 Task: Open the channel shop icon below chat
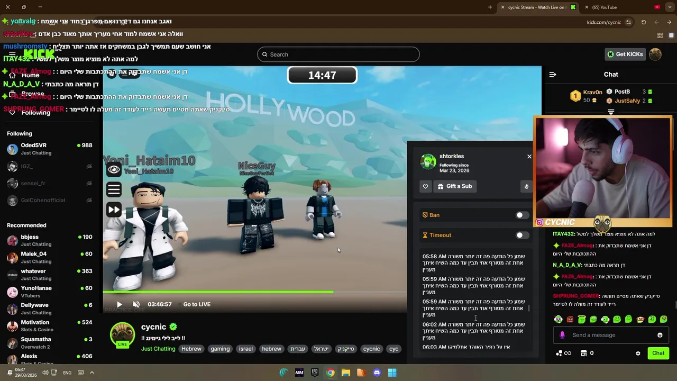pos(584,353)
